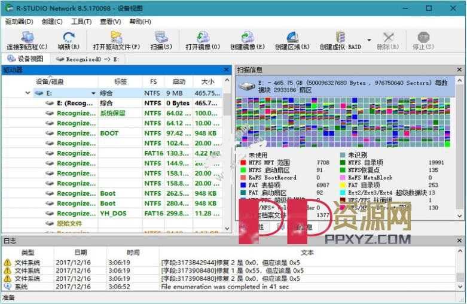Close the Log (日志) panel
The height and width of the screenshot is (304, 467).
[x=459, y=241]
